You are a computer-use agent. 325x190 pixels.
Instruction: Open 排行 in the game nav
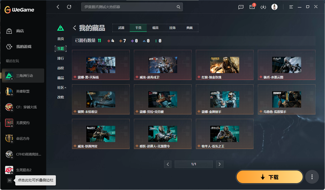61,58
